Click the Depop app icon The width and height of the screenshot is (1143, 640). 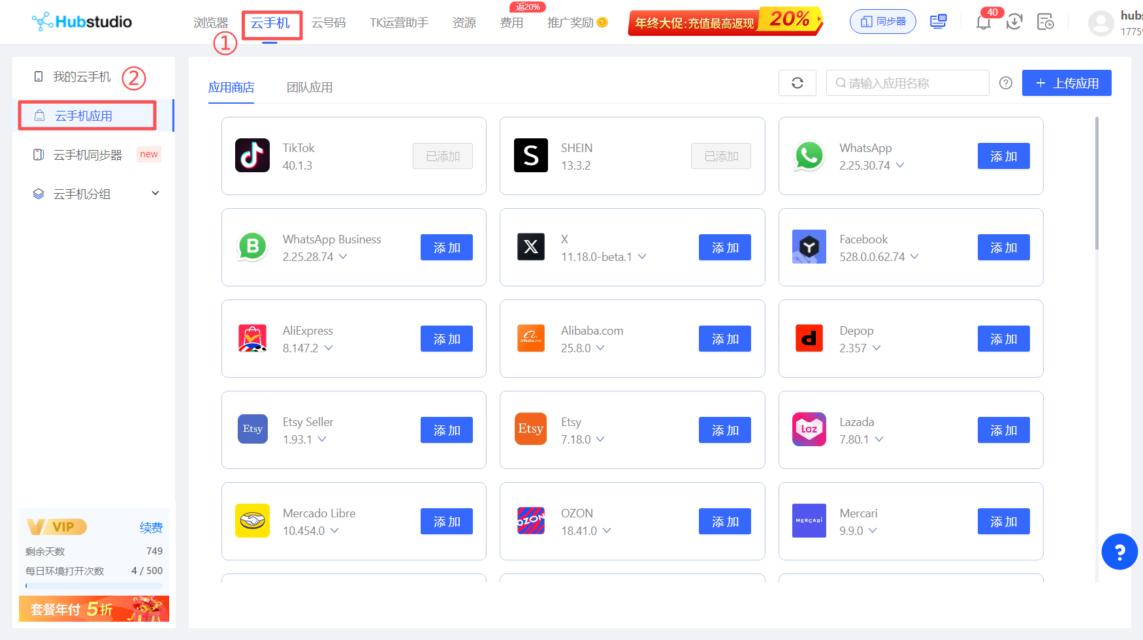click(809, 338)
